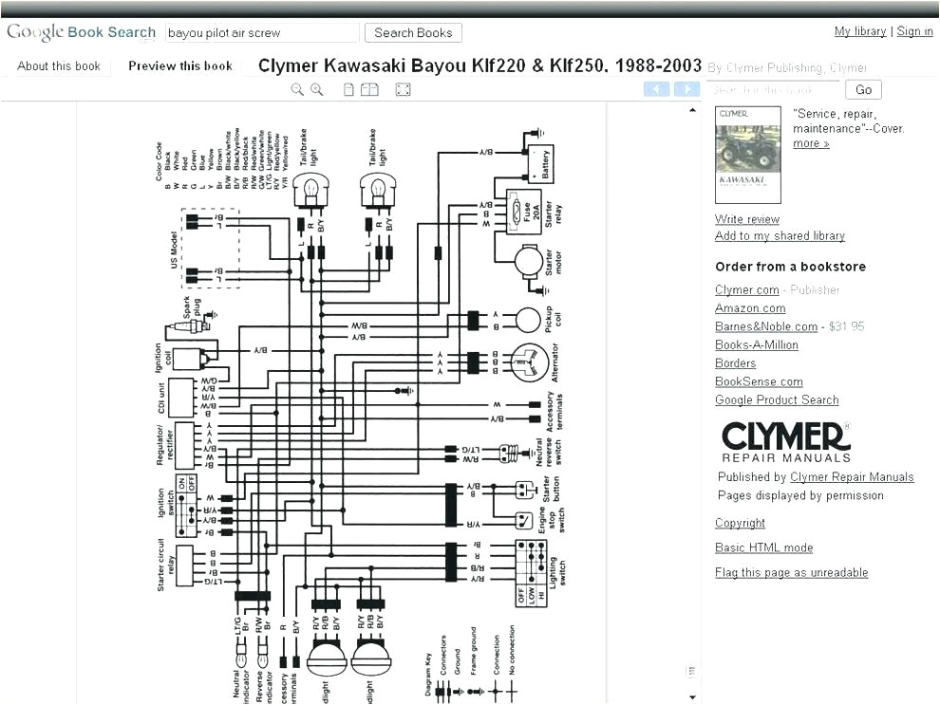Image resolution: width=940 pixels, height=705 pixels.
Task: Click the Search Books button
Action: click(x=413, y=32)
